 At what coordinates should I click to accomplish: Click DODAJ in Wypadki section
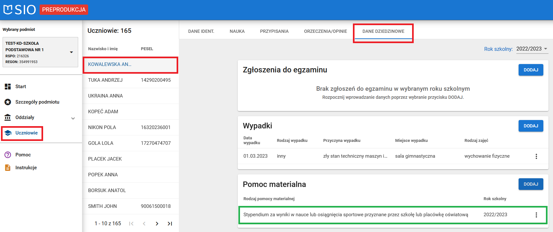point(531,126)
